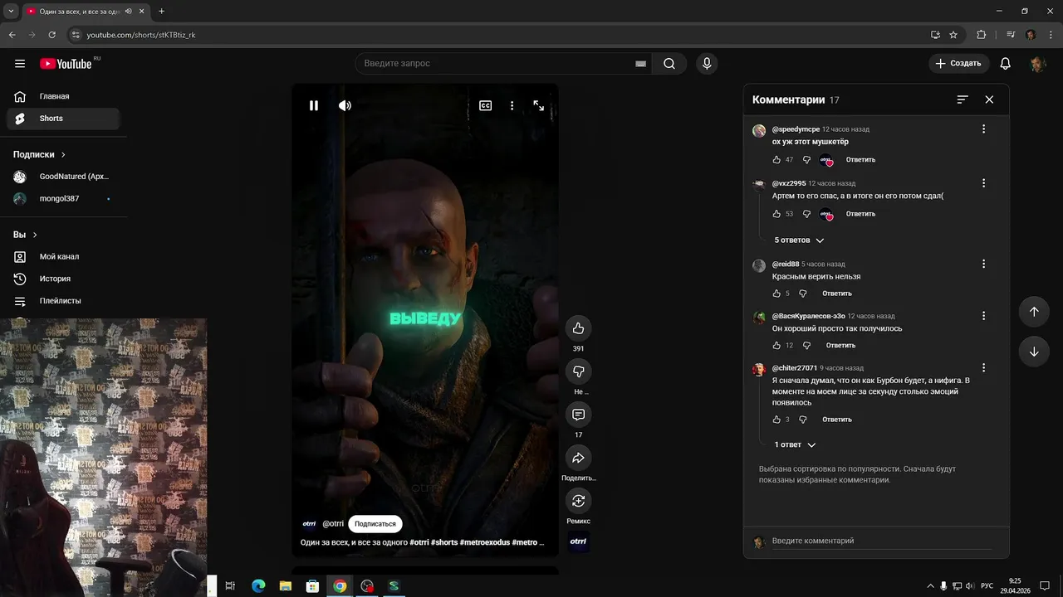Open GoodNatured subscription channel
The width and height of the screenshot is (1063, 597).
pyautogui.click(x=63, y=177)
